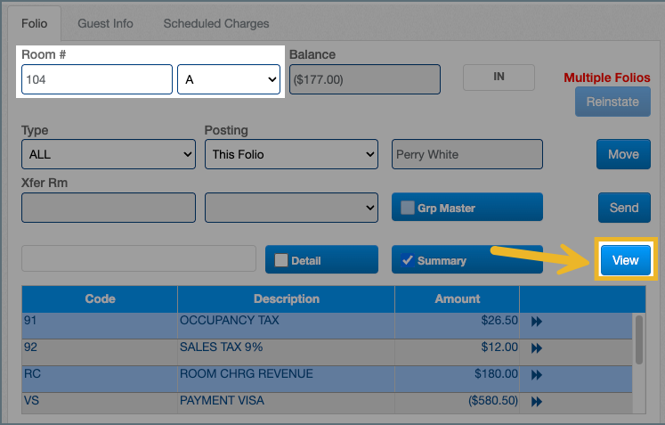The height and width of the screenshot is (425, 665).
Task: Click the double-arrow icon for Occupancy Tax row
Action: point(536,322)
